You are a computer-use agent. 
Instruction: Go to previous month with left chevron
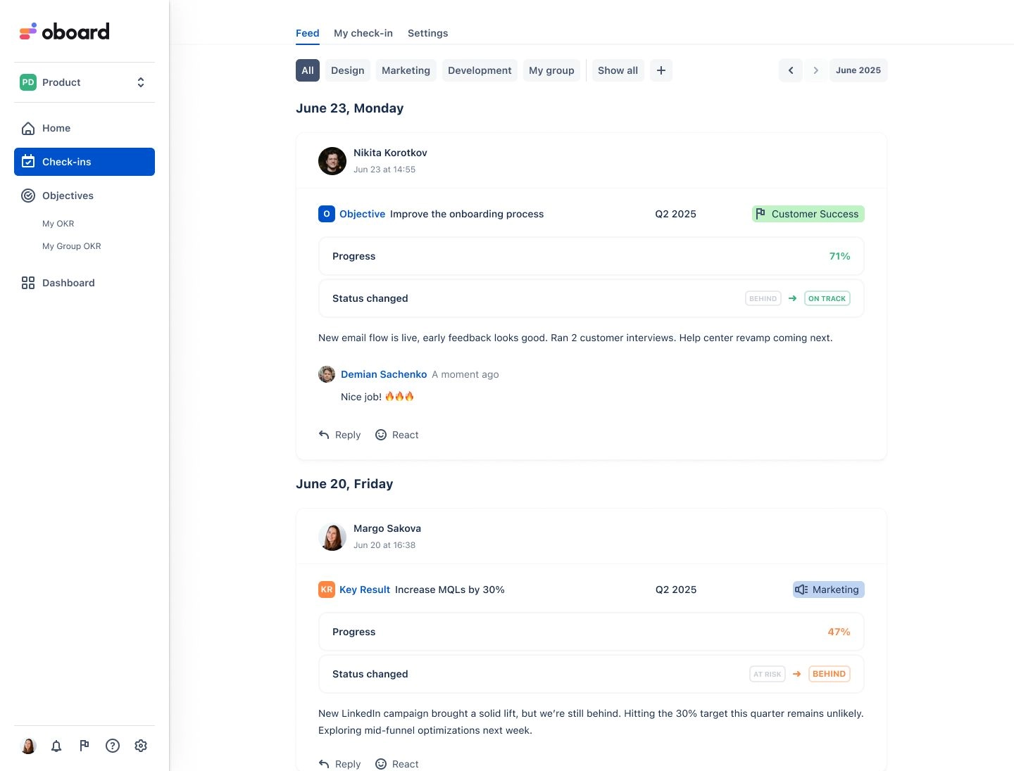[790, 70]
